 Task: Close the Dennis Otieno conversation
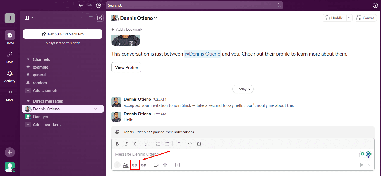(x=95, y=109)
